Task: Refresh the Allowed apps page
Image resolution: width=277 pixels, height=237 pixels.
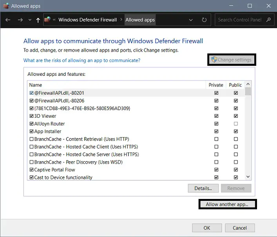Action: click(204, 20)
